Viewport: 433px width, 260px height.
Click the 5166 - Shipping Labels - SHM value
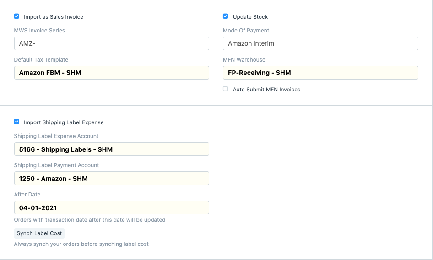pyautogui.click(x=66, y=149)
